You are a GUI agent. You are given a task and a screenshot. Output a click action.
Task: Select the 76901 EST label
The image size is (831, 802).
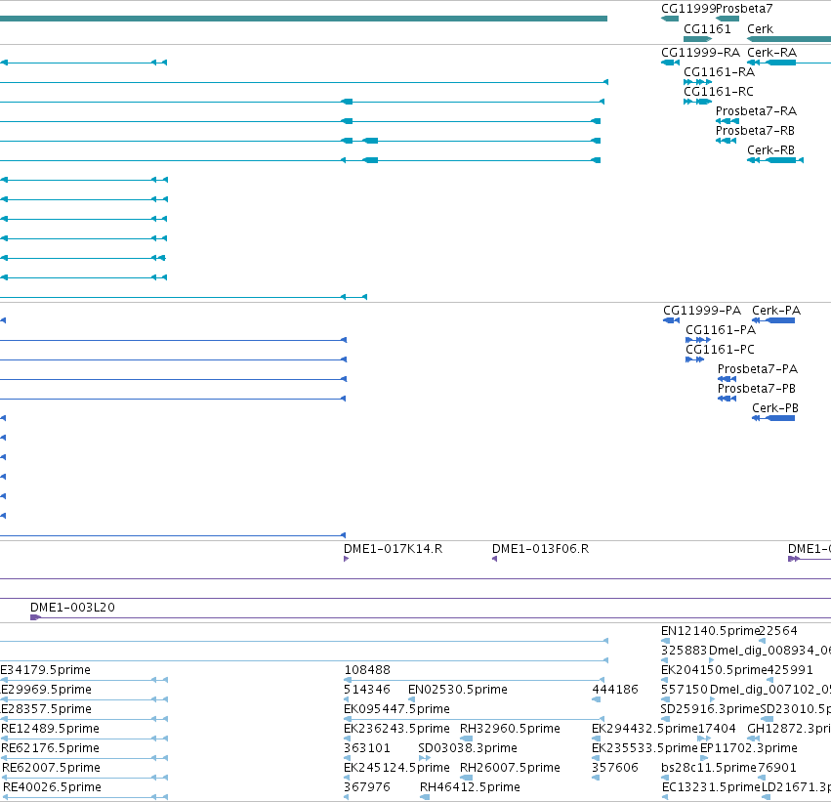pyautogui.click(x=777, y=768)
